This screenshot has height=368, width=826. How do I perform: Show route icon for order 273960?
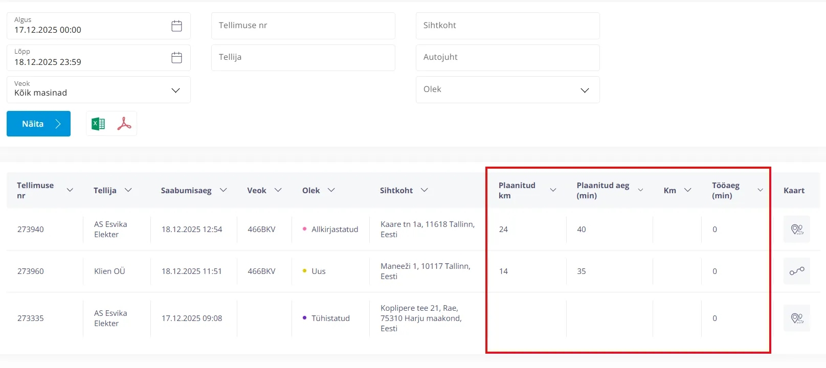(x=796, y=271)
